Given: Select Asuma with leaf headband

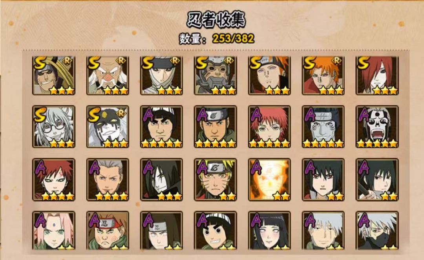Looking at the screenshot, I should (x=215, y=127).
